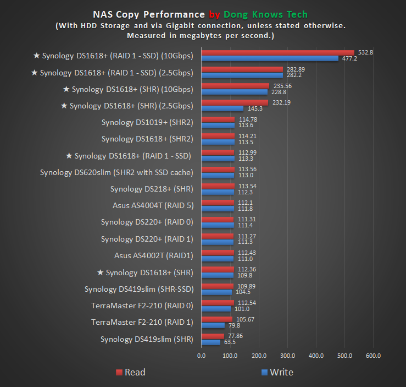Click the 235.56 data label
Viewport: 406px width, 387px height.
point(282,86)
